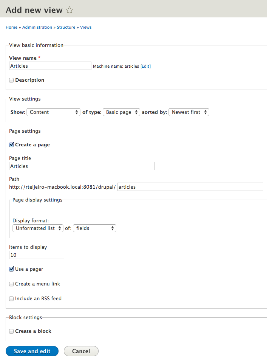Uncheck the Create a page checkbox

coord(11,145)
